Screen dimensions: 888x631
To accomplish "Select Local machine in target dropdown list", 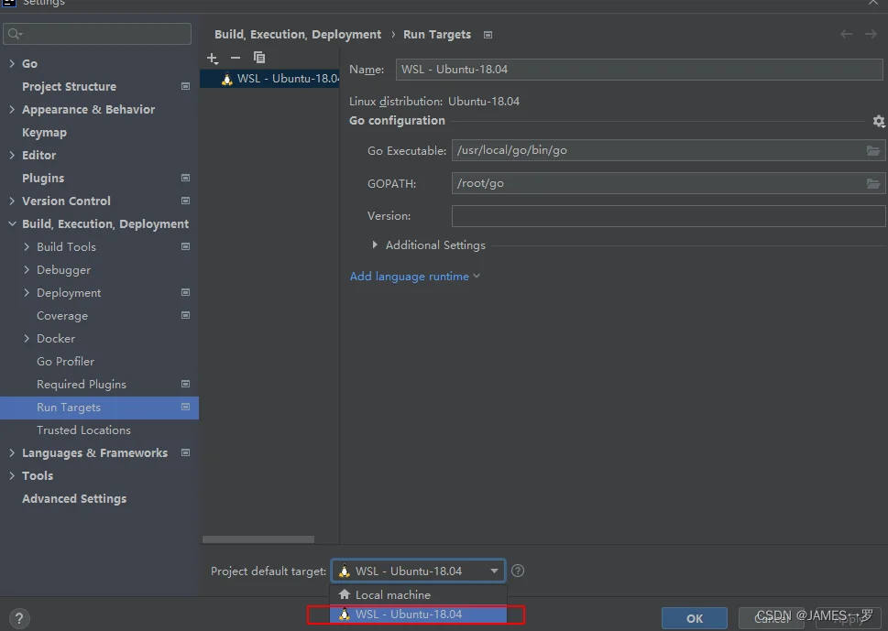I will click(x=418, y=594).
